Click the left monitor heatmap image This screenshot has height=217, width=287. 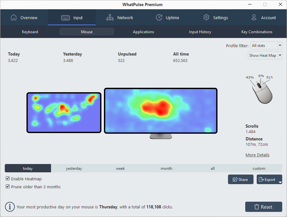click(x=64, y=112)
